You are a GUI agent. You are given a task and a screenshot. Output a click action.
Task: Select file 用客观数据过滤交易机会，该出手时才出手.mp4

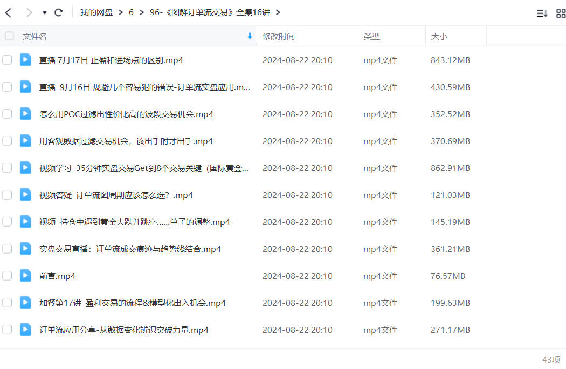(126, 141)
